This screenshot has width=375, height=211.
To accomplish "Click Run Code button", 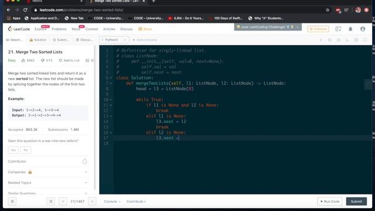I will 330,202.
